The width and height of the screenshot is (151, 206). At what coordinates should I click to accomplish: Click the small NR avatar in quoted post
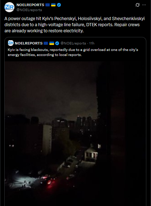coord(11,43)
